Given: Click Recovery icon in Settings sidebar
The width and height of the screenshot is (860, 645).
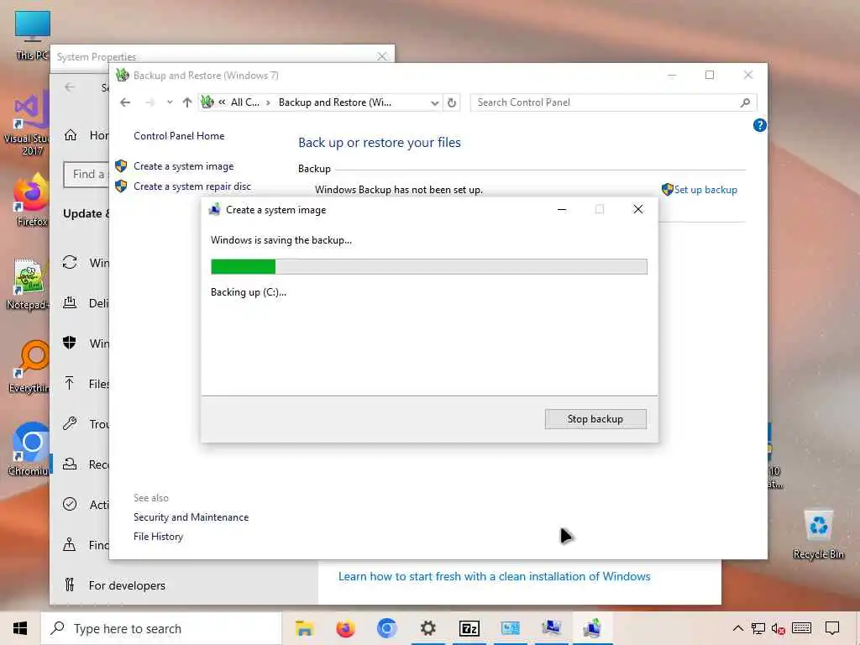Looking at the screenshot, I should 70,464.
